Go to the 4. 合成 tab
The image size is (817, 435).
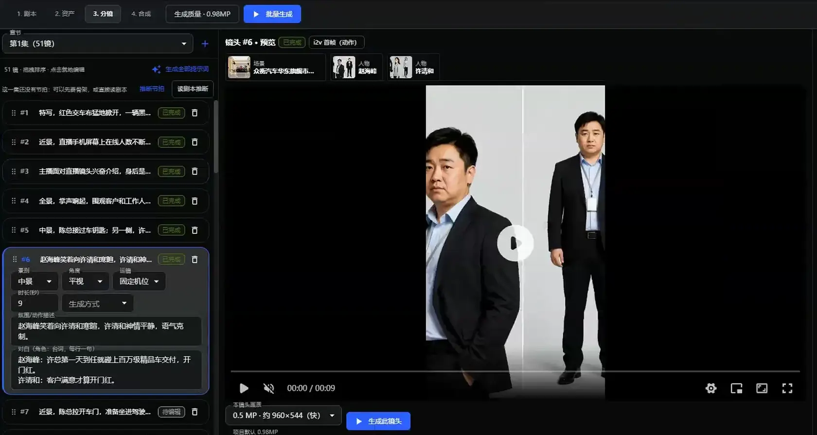[x=141, y=14]
